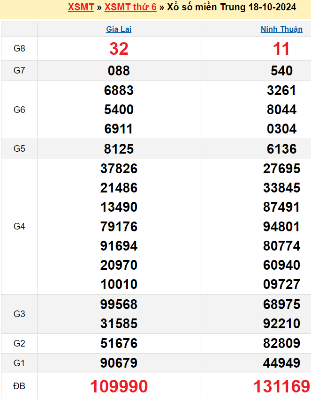The image size is (311, 399).
Task: Select Gia Lai G1 result 90679
Action: [x=119, y=363]
